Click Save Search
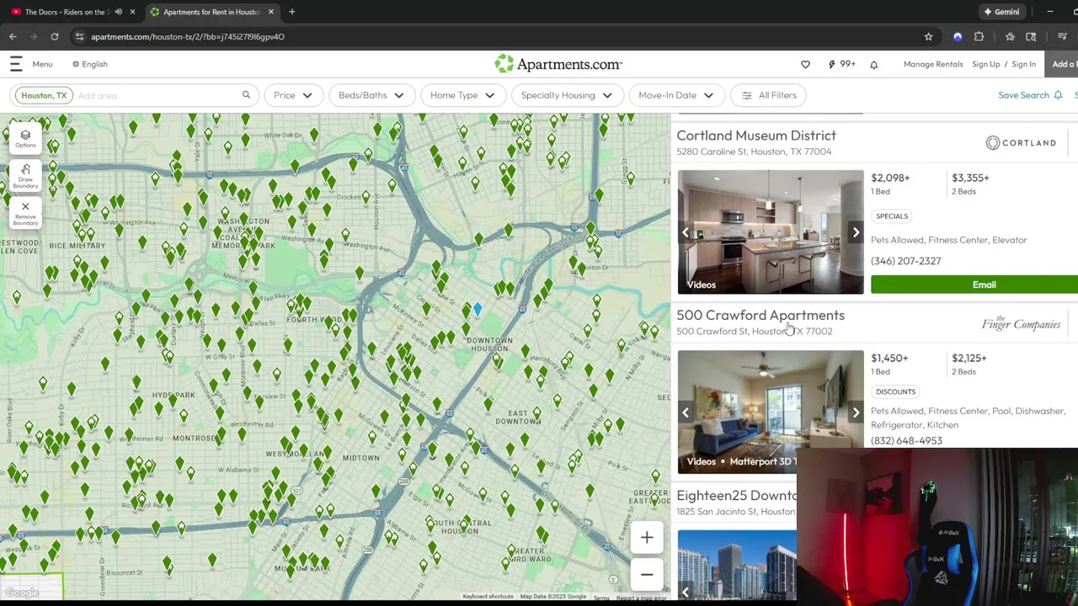The width and height of the screenshot is (1078, 606). (1030, 95)
